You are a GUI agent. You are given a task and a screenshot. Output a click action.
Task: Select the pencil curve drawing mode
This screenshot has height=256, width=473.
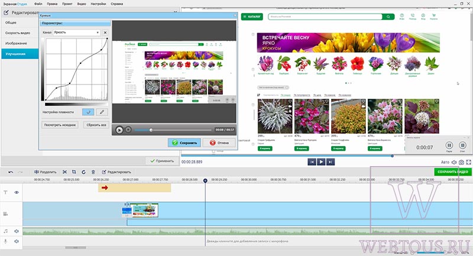(x=102, y=112)
